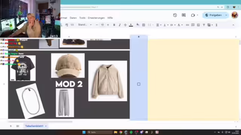Open version history clock icon
The height and width of the screenshot is (135, 241).
point(175,15)
